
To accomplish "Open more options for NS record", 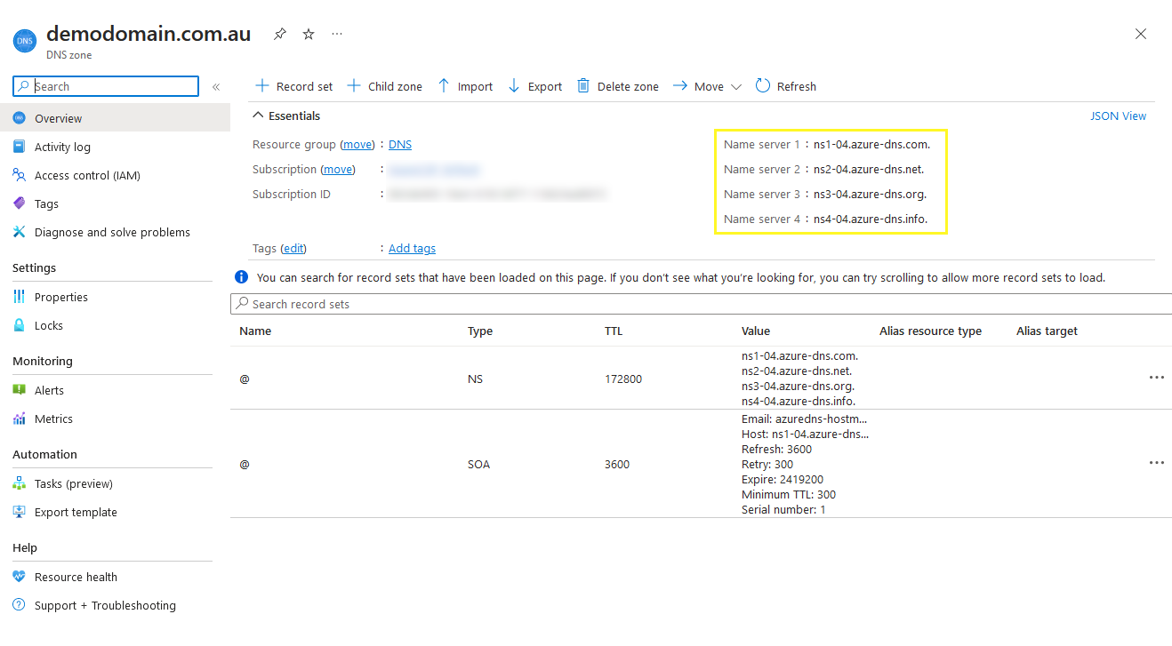I will point(1156,378).
